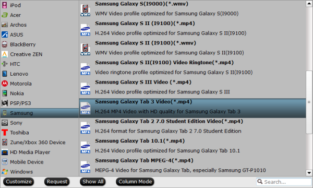Click MP4 icon for Galaxy S III Video
The height and width of the screenshot is (188, 313).
tap(86, 88)
